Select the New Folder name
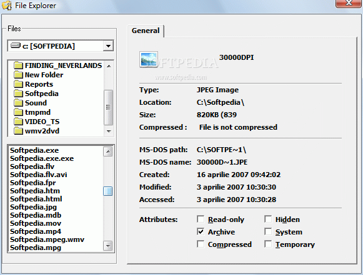This screenshot has width=363, height=275. tap(44, 75)
